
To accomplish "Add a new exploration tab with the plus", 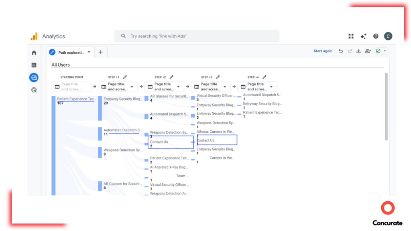I will point(100,52).
